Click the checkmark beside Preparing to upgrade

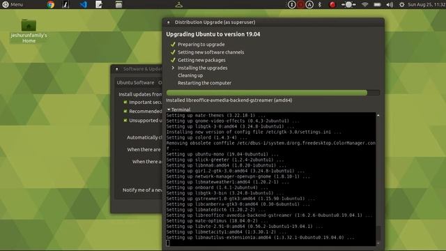pyautogui.click(x=173, y=45)
